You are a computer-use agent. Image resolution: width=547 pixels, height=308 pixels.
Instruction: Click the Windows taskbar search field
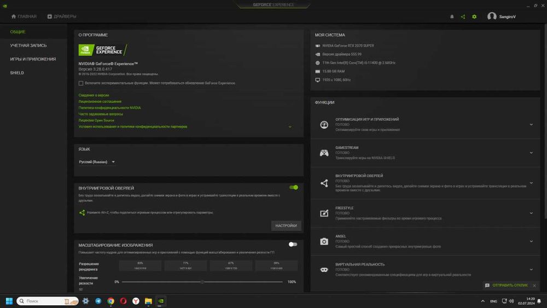pos(48,301)
